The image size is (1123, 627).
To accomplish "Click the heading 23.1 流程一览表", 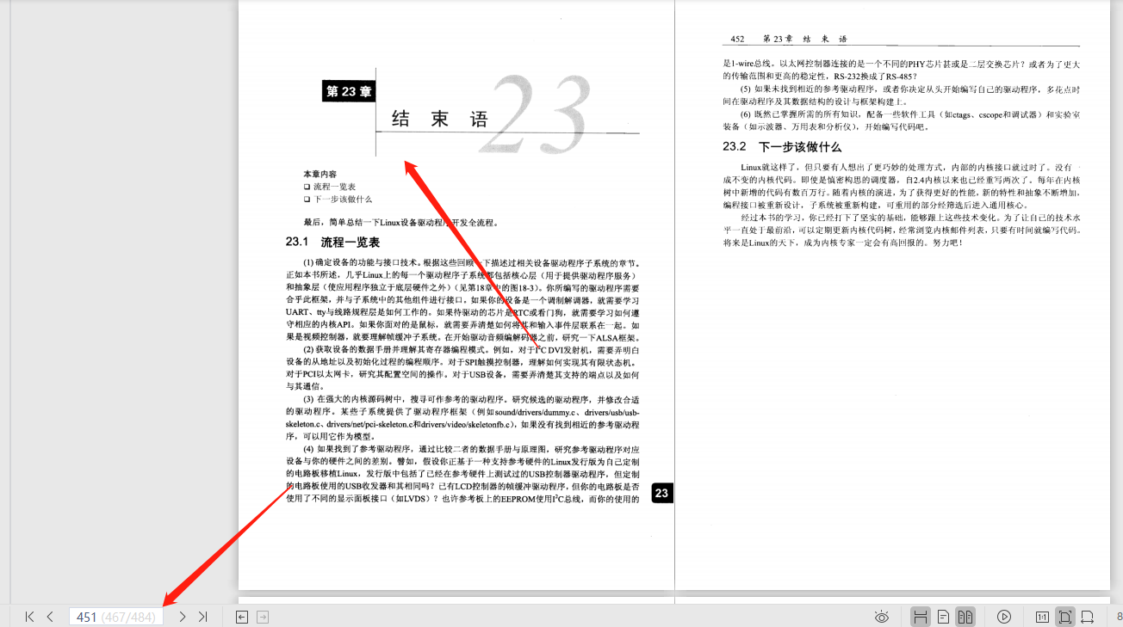I will [332, 243].
